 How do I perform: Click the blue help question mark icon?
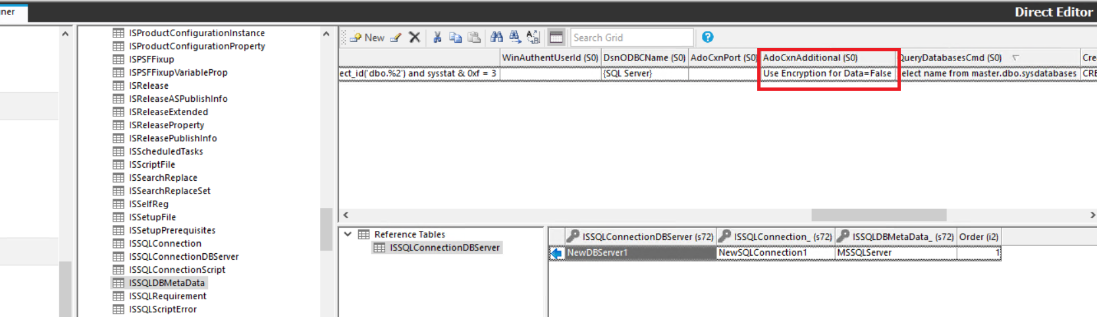(707, 37)
